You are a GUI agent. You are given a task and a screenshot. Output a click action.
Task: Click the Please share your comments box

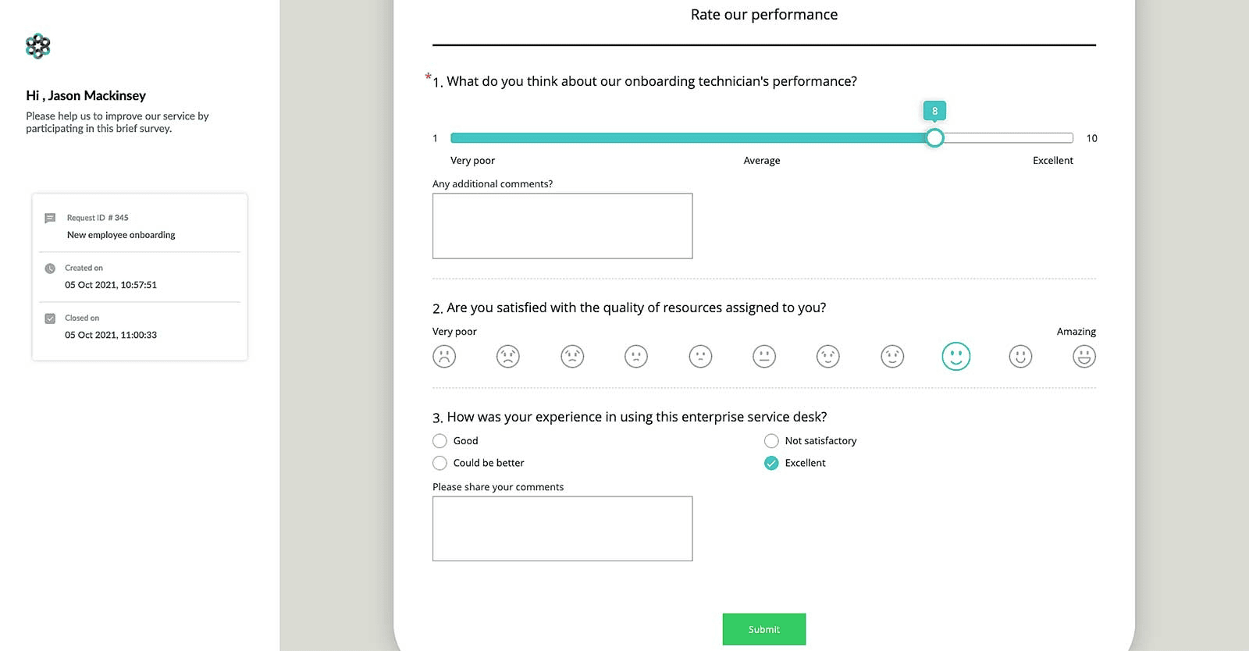click(562, 528)
